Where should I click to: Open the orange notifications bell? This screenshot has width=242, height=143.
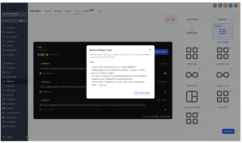tap(225, 6)
